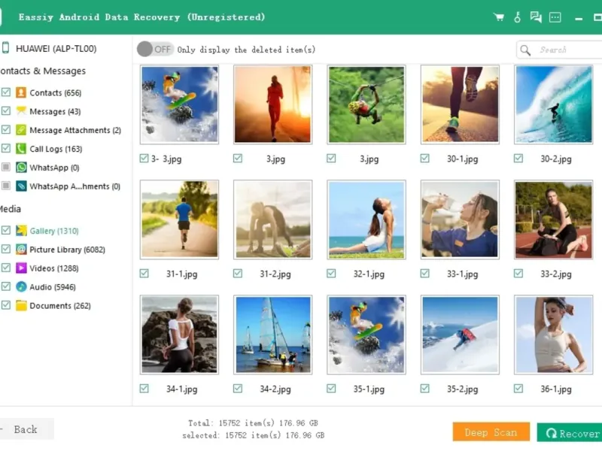Open the 31-2.jpg sprinter start thumbnail

273,219
